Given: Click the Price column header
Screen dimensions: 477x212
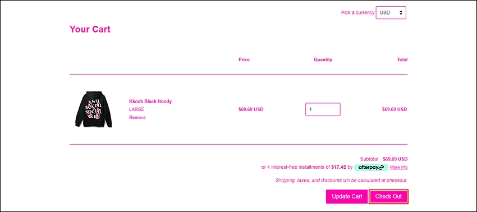Looking at the screenshot, I should 244,59.
